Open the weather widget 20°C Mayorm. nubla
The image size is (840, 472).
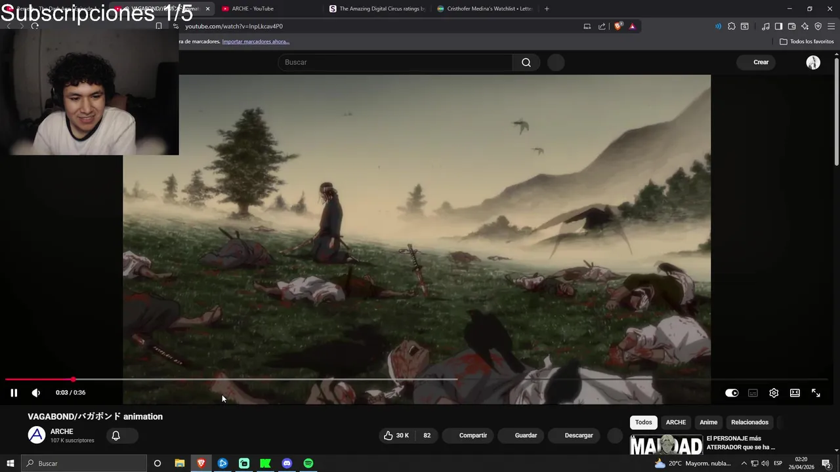point(692,463)
